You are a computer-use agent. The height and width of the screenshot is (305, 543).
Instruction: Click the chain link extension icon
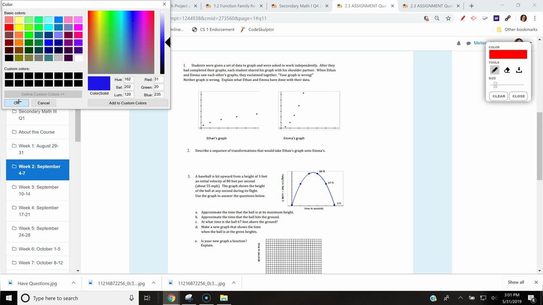coord(508,18)
